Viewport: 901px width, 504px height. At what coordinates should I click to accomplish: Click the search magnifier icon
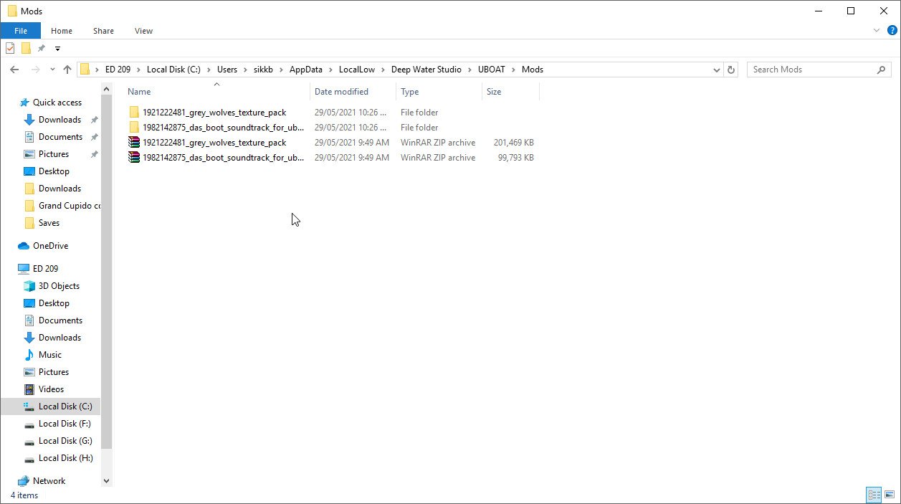coord(882,70)
